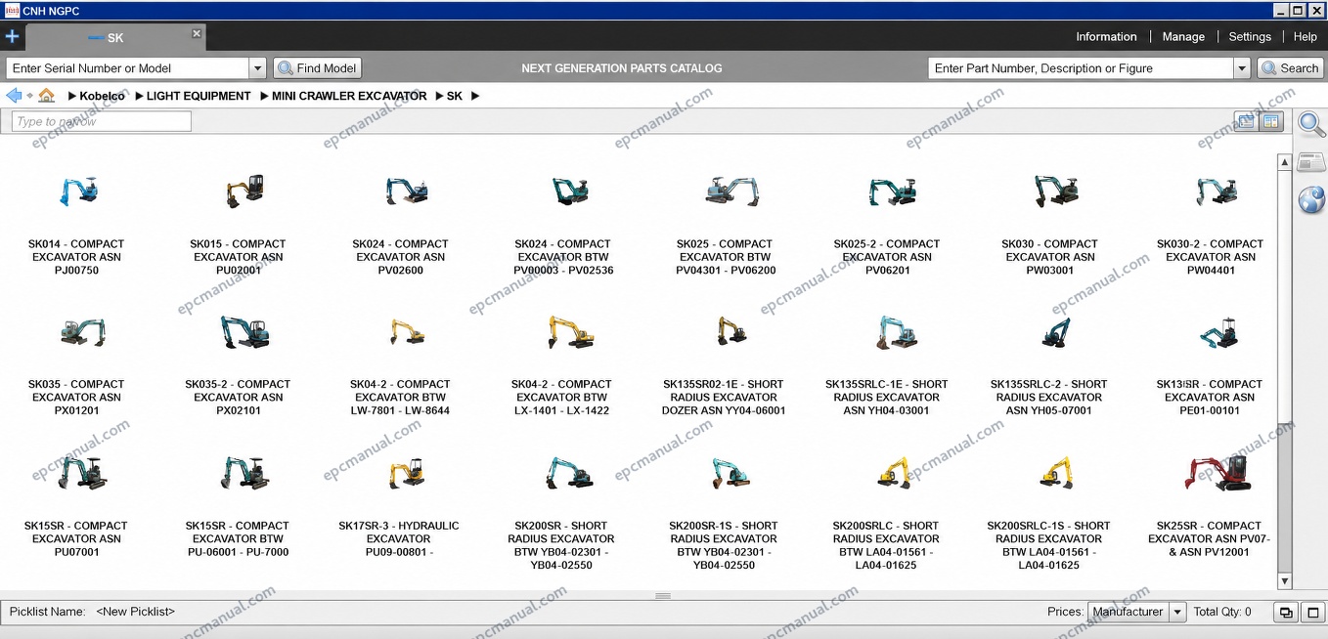Open SK035 Compact Excavator ASN PX01201
This screenshot has height=639, width=1328.
tap(76, 365)
